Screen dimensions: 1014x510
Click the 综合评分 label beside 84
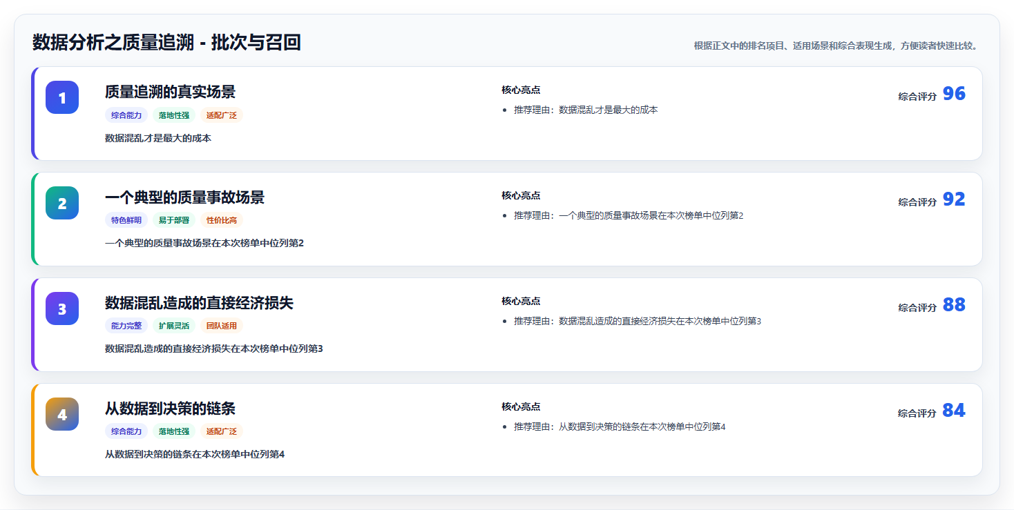tap(917, 413)
